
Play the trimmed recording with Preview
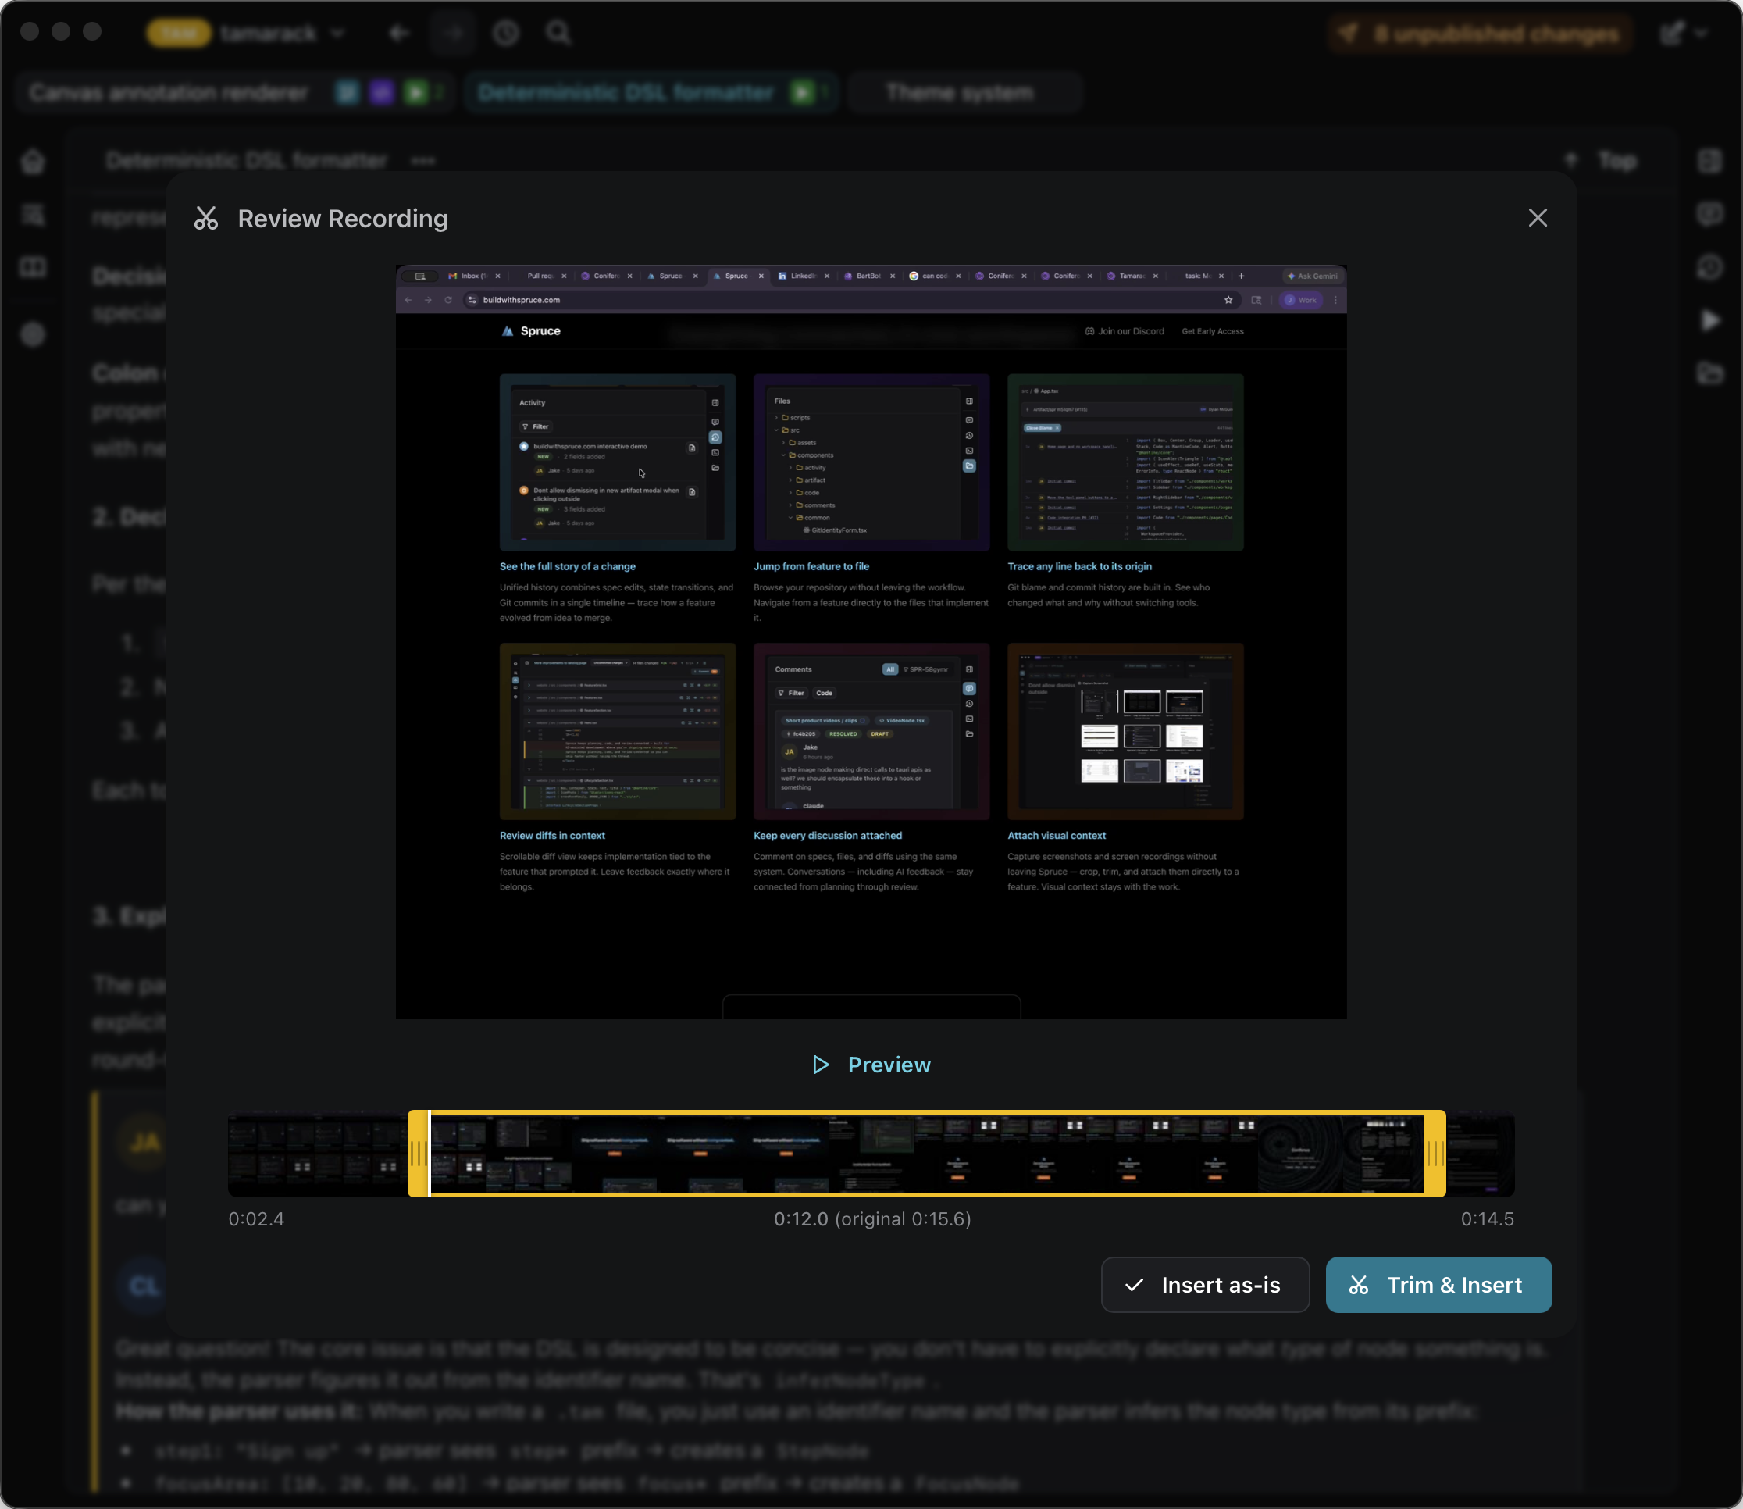(871, 1065)
